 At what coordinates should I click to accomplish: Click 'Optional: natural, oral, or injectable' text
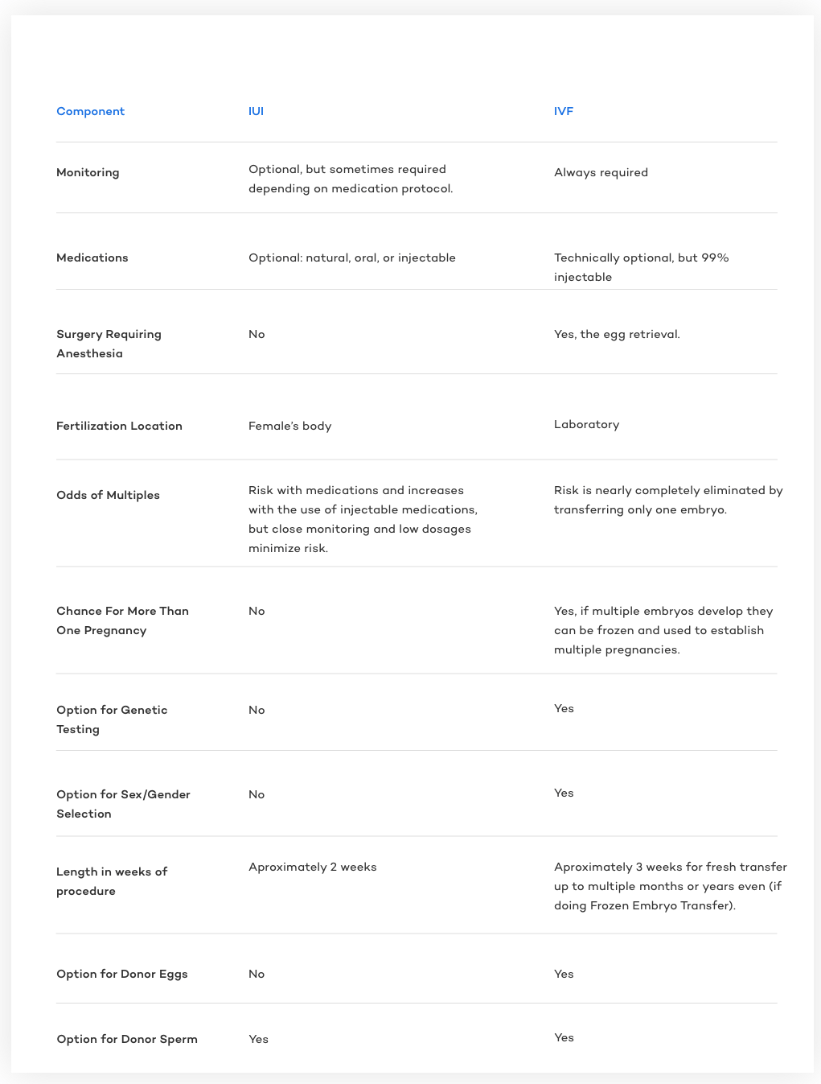coord(352,258)
